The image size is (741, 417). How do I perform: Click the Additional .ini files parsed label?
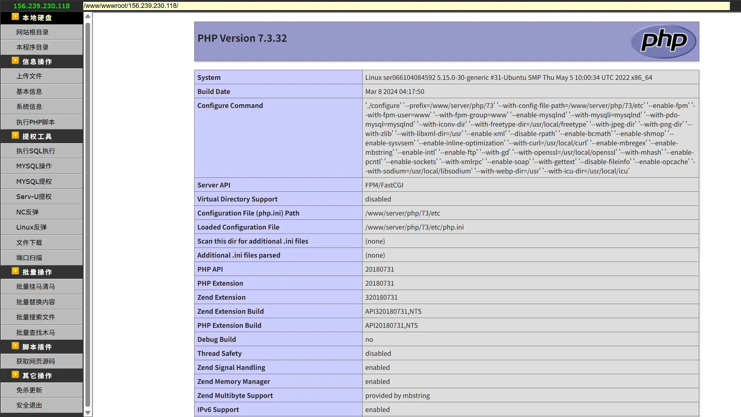(239, 255)
